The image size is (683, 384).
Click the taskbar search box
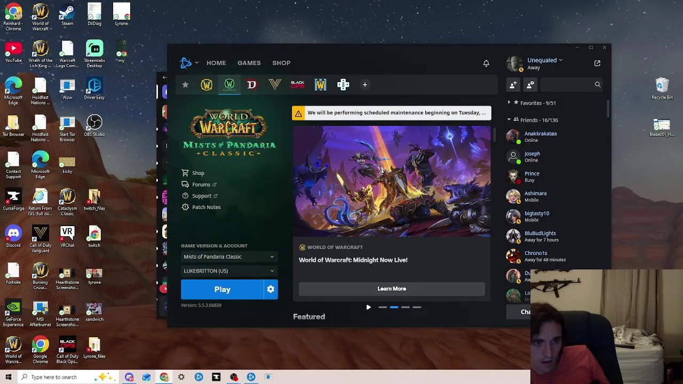(x=68, y=377)
